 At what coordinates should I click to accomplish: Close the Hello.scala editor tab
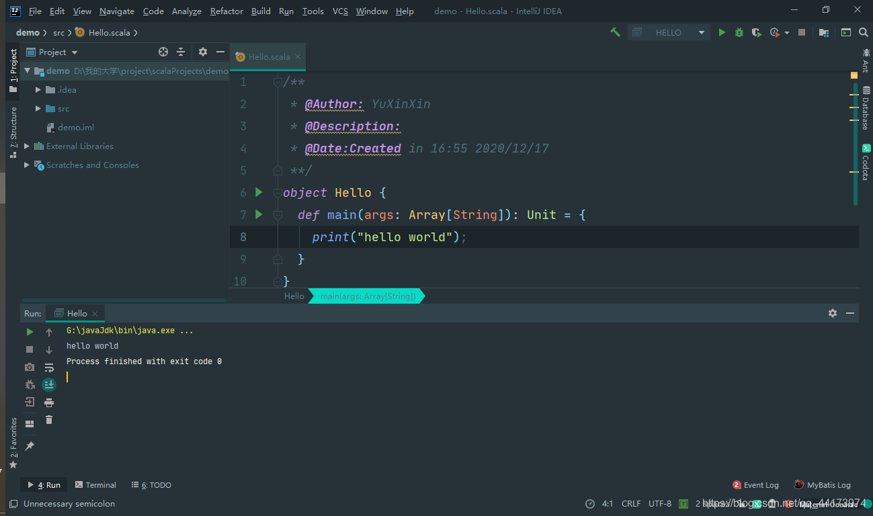click(296, 57)
